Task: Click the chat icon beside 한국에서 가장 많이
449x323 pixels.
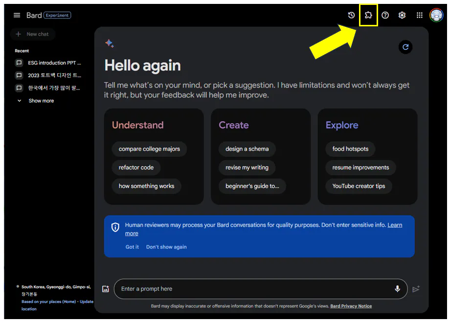Action: [19, 88]
